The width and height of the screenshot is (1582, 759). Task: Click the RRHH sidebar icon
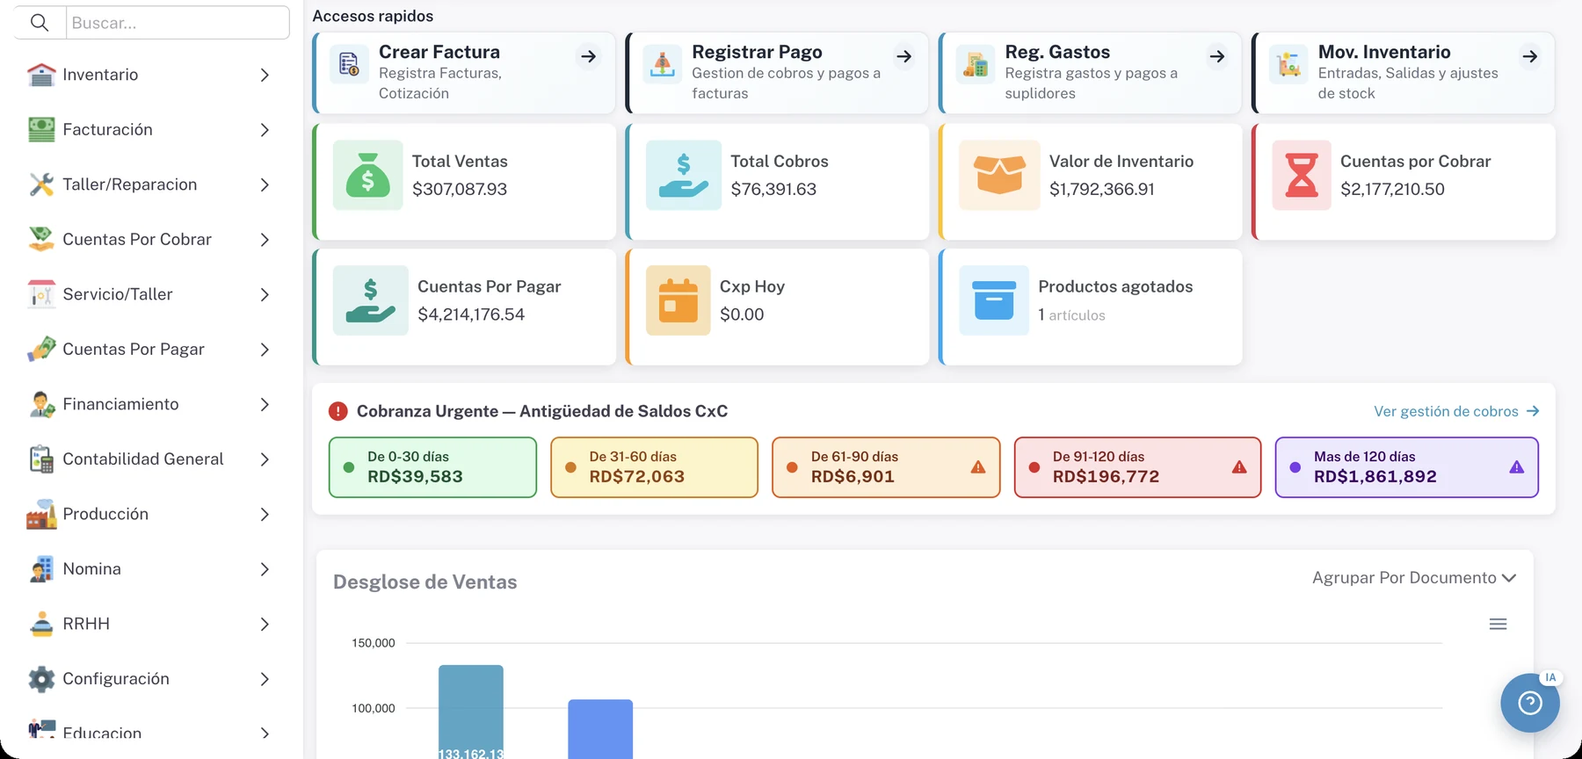pos(41,624)
